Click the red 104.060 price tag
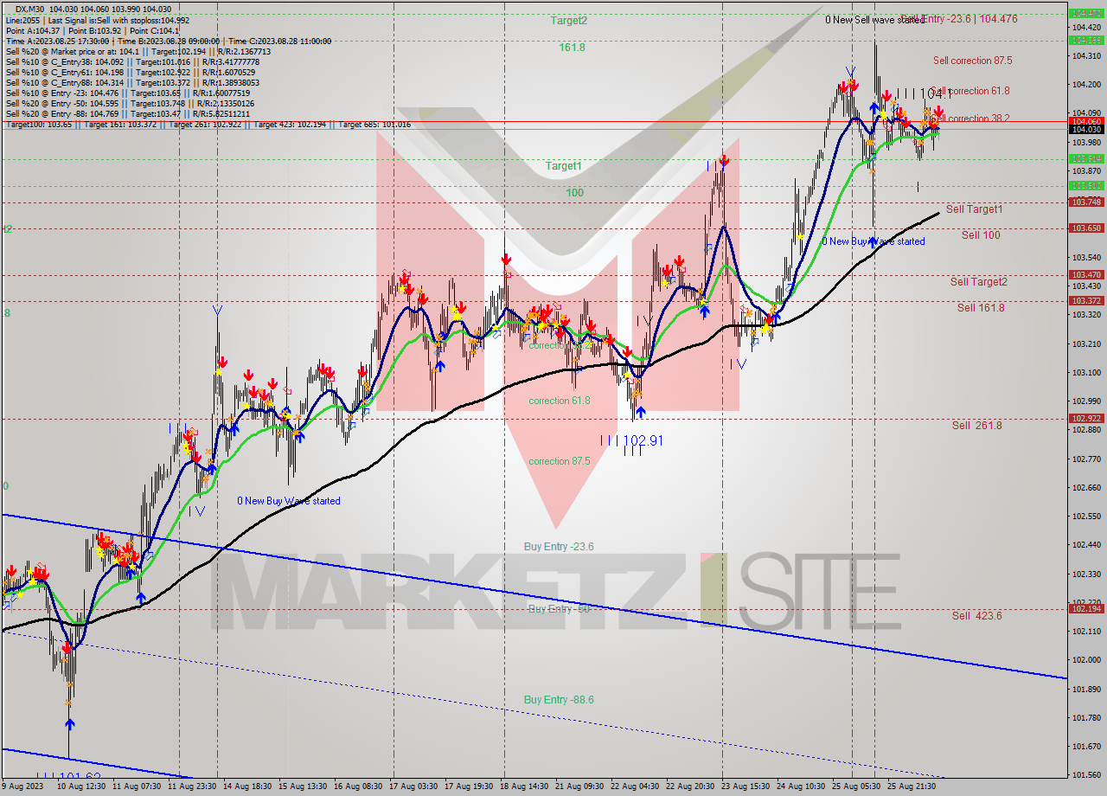The image size is (1107, 796). tap(1086, 121)
